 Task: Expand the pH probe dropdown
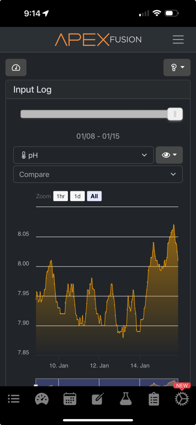pyautogui.click(x=84, y=155)
